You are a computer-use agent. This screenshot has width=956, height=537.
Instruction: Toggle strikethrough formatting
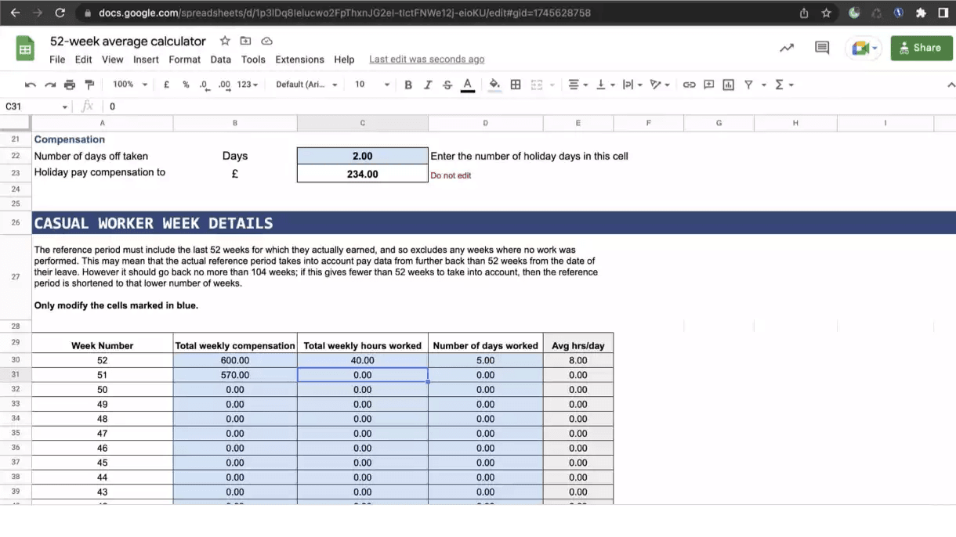point(447,85)
